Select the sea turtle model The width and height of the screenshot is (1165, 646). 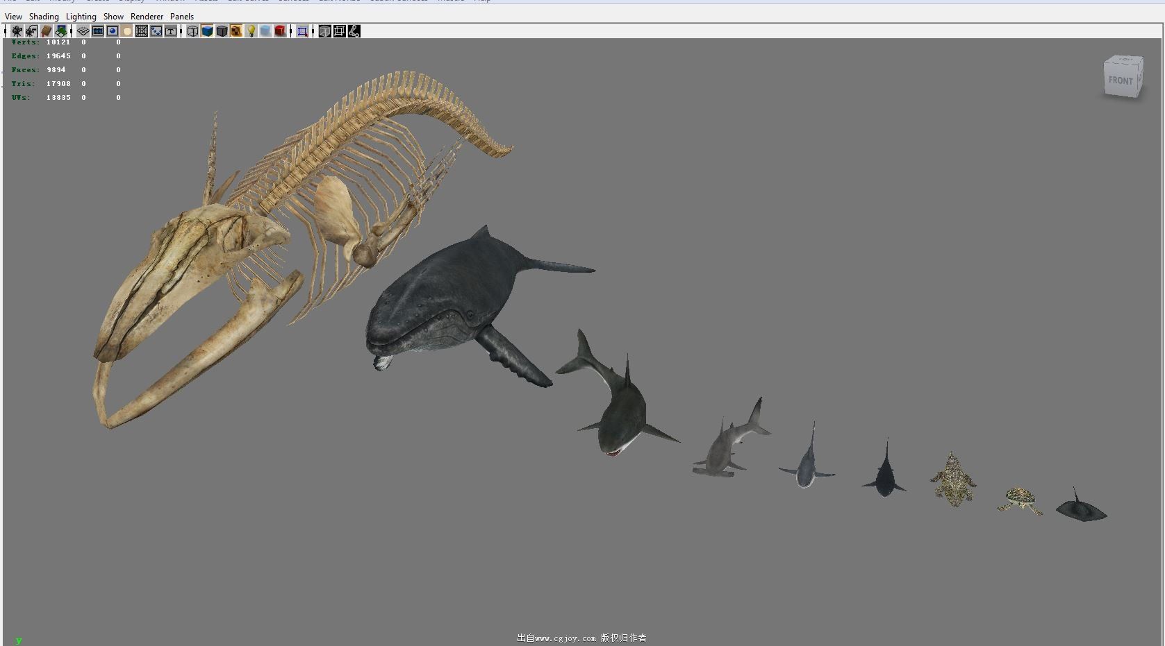point(1020,500)
